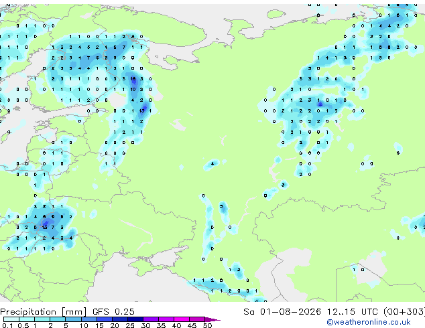
Task: Click the 40–45 mm magenta legend swatch
Action: coord(182,319)
